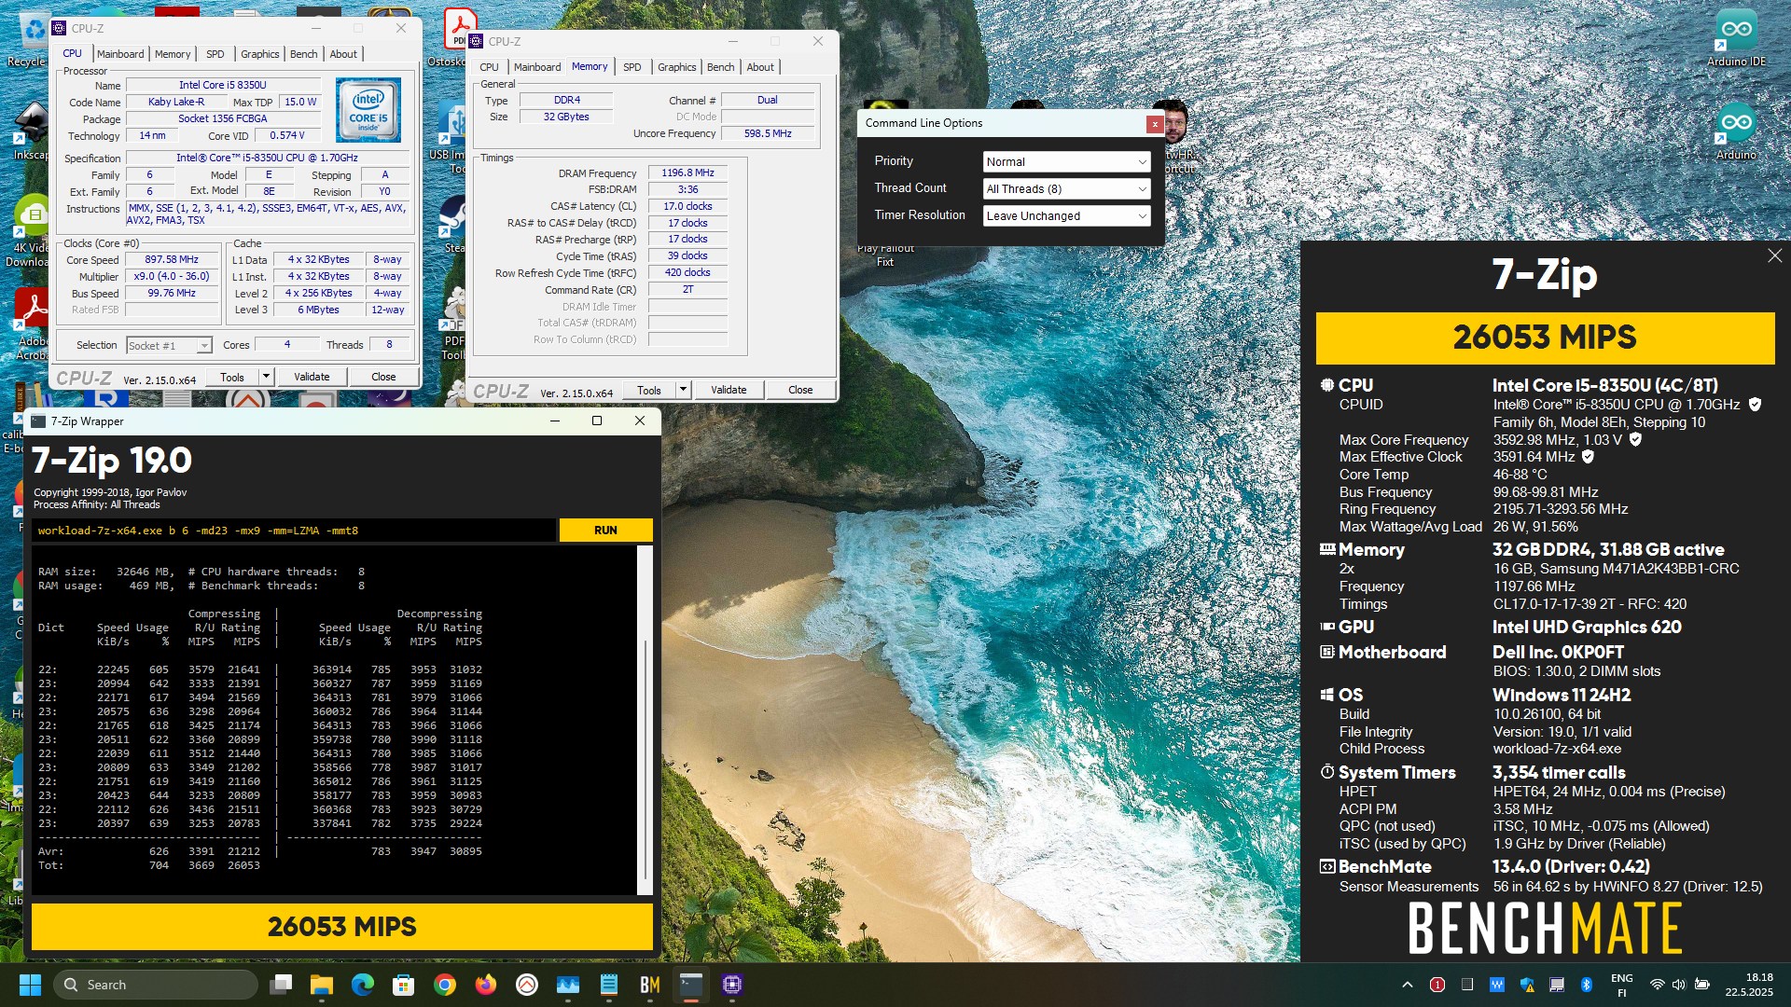1791x1007 pixels.
Task: Click CPU name field Intel Core i5 8350U
Action: tap(223, 85)
